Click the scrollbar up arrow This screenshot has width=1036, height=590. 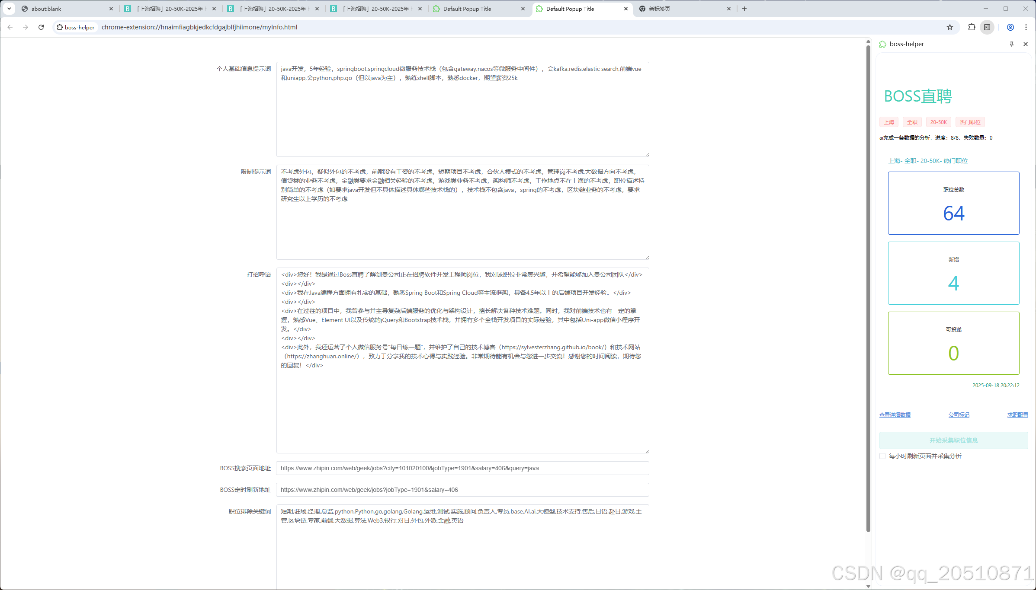[868, 41]
